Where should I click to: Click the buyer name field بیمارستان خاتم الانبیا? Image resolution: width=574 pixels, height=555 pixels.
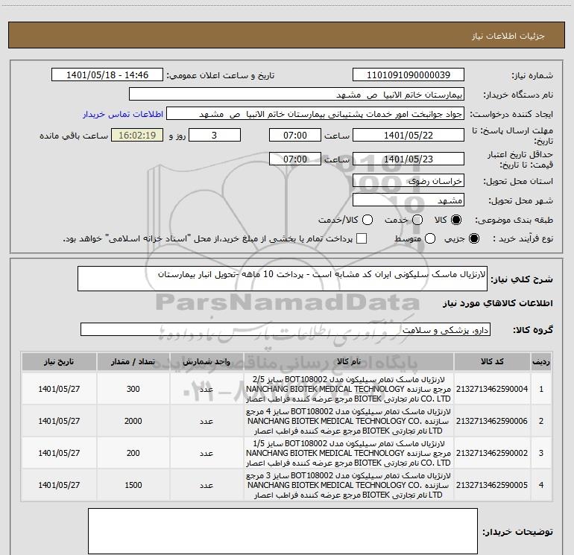(297, 94)
